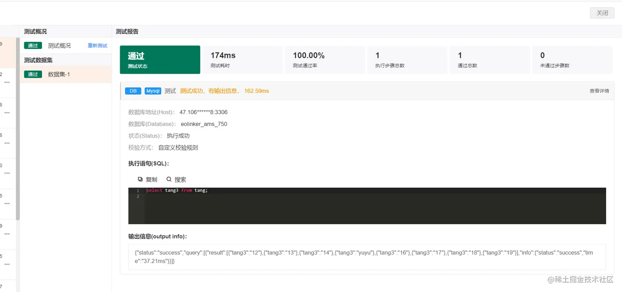
Task: Click the 自定义校验规则 value
Action: [178, 148]
